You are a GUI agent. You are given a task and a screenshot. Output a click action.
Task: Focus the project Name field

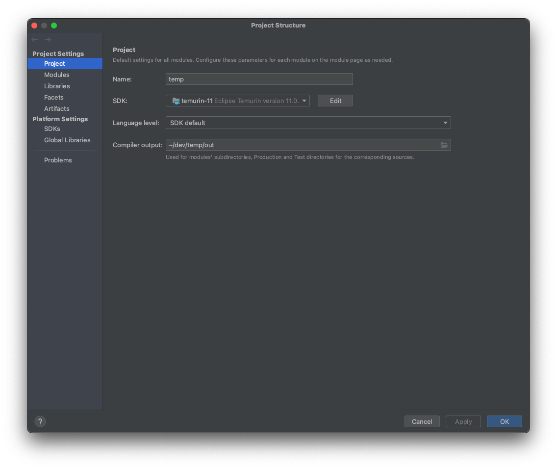tap(259, 79)
